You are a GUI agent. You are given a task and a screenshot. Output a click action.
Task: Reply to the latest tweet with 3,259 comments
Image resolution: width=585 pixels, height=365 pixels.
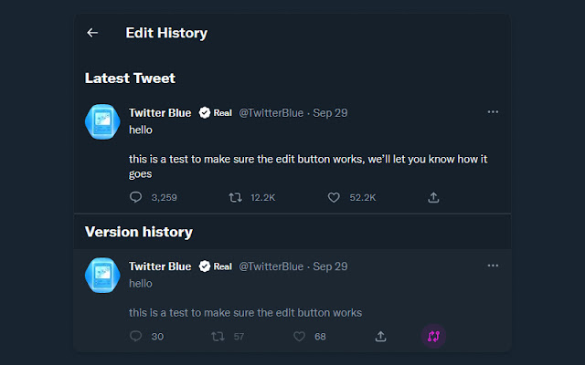click(136, 197)
